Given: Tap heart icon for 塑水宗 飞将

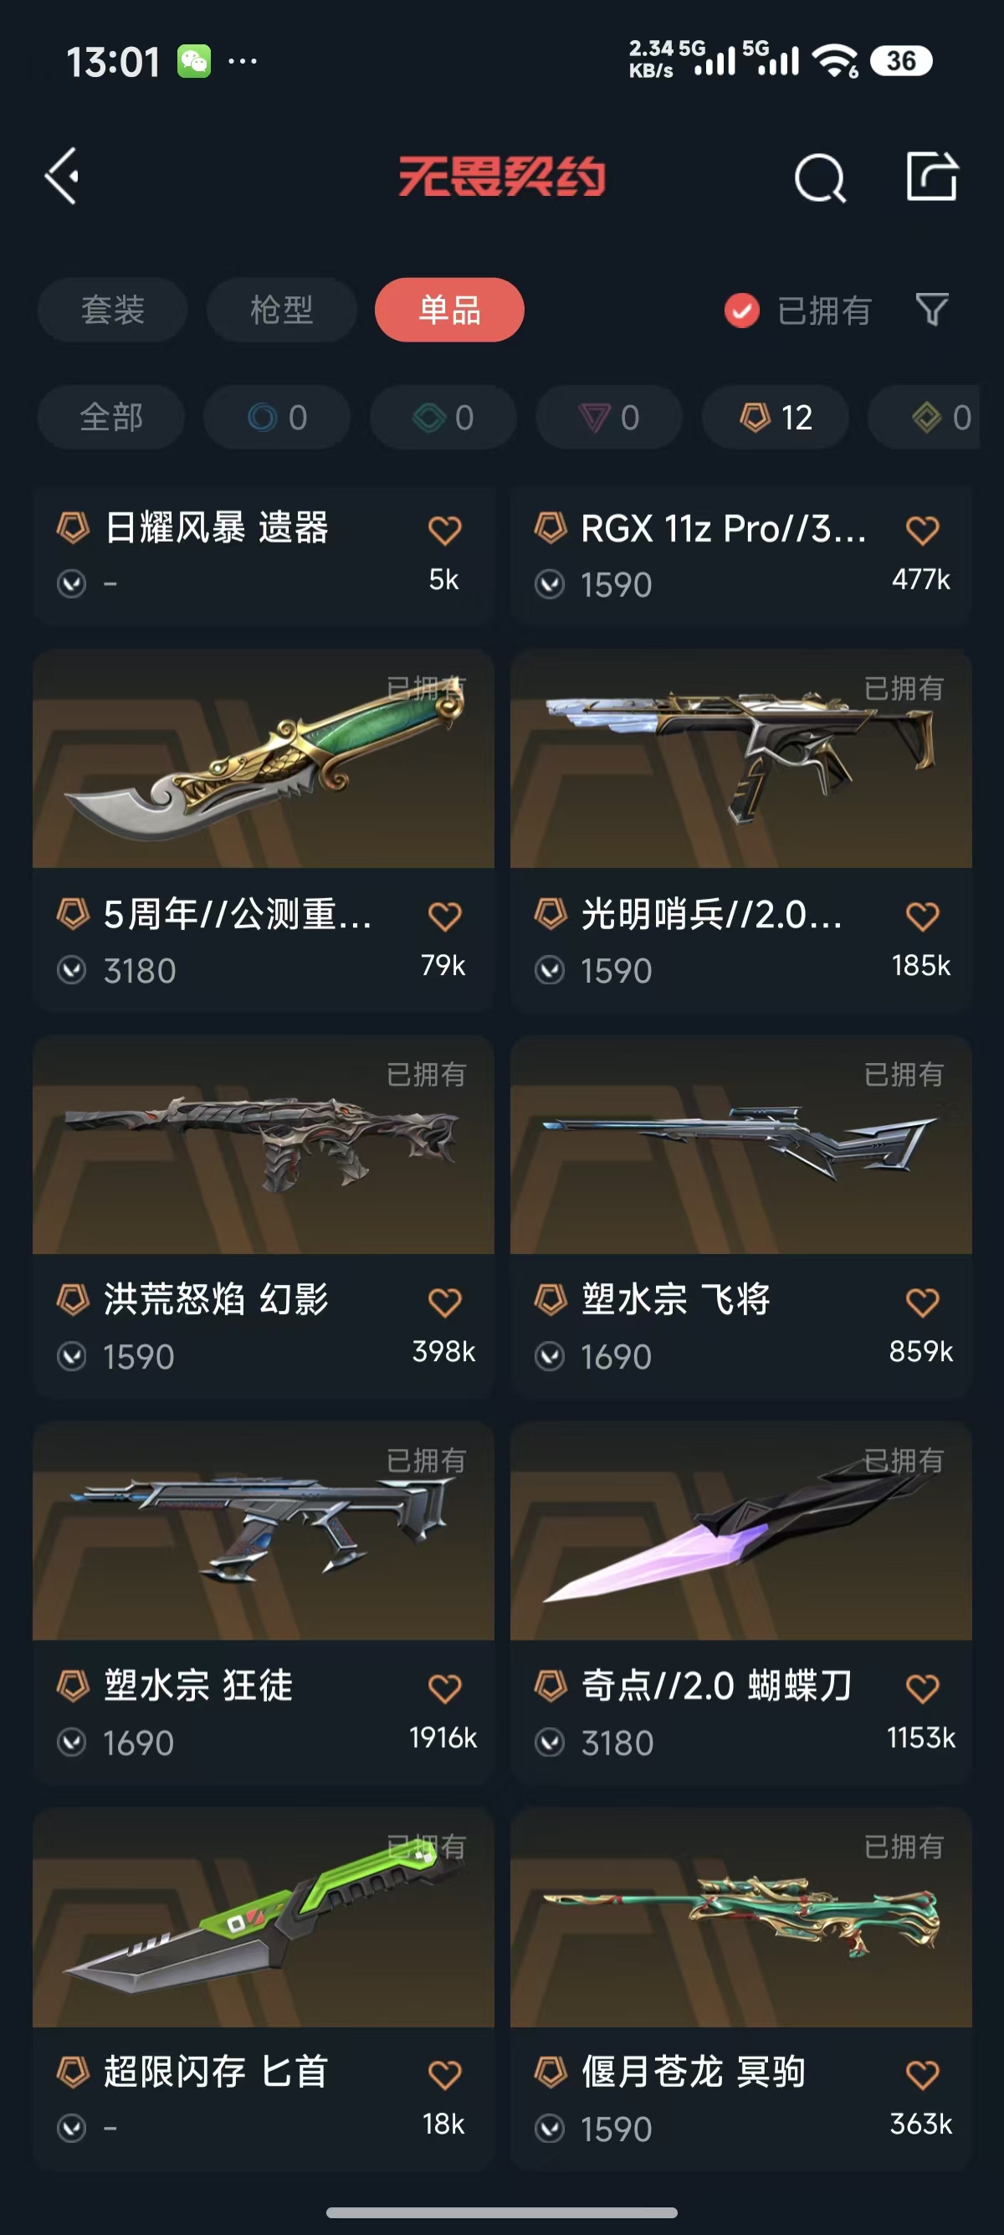Looking at the screenshot, I should click(x=923, y=1302).
